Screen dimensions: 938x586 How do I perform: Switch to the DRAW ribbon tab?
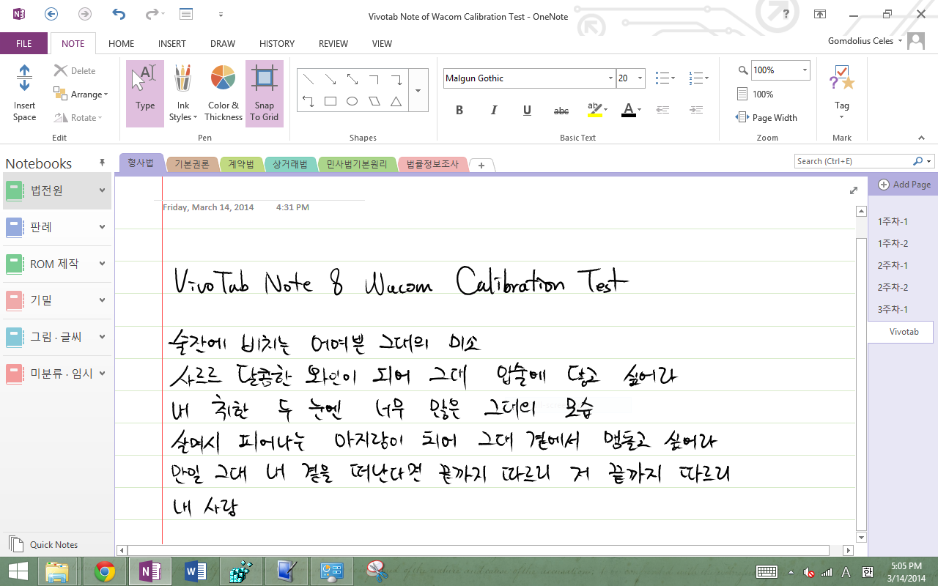[x=223, y=44]
